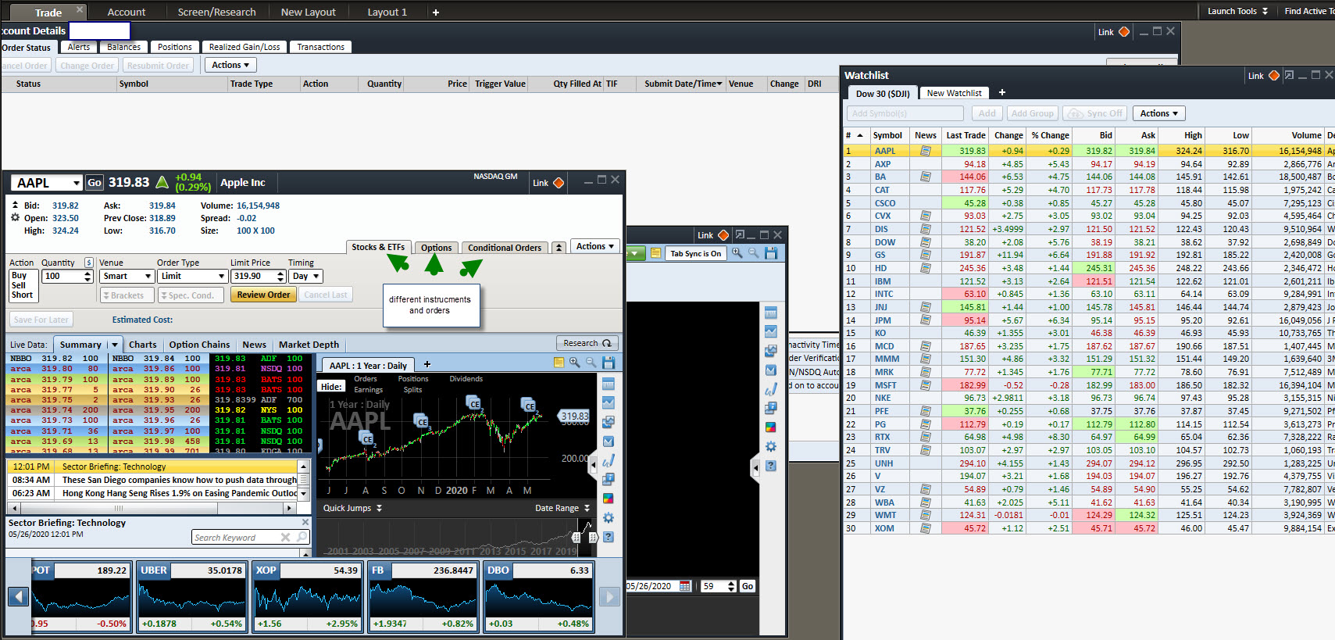Open the color palette icon in the AAPL chart sidebar
This screenshot has width=1335, height=640.
coord(609,499)
